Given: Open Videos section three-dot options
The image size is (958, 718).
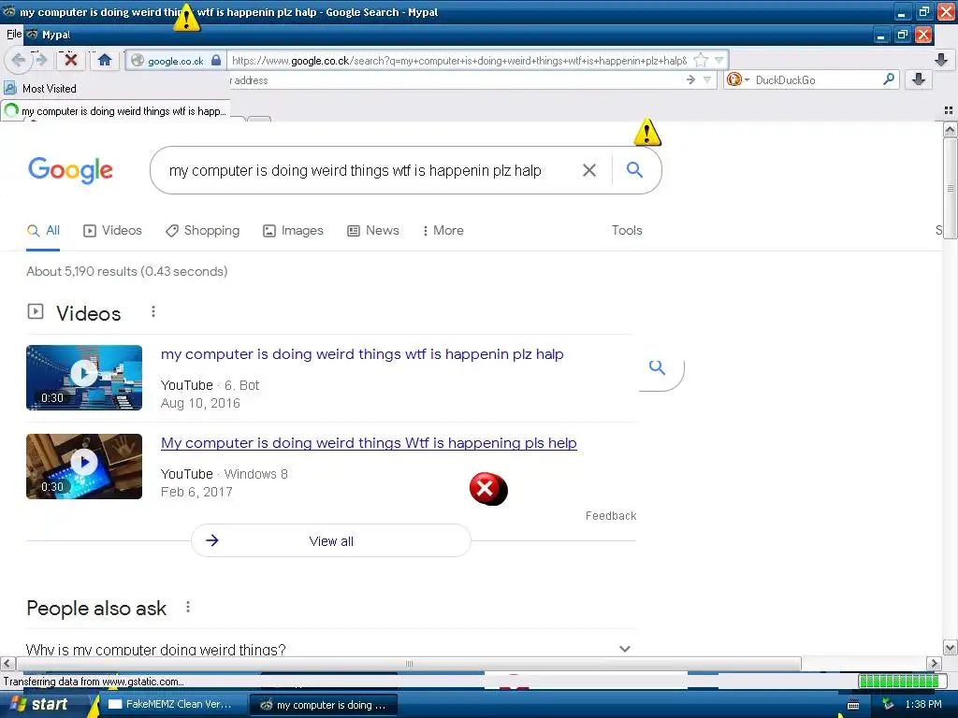Looking at the screenshot, I should (x=153, y=312).
